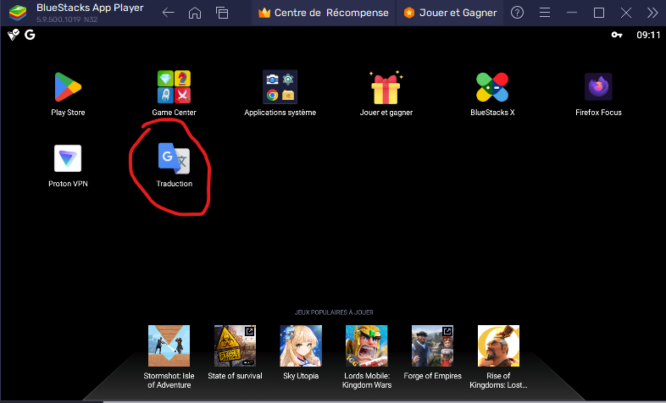Open the help question mark icon
This screenshot has width=666, height=403.
click(x=518, y=13)
